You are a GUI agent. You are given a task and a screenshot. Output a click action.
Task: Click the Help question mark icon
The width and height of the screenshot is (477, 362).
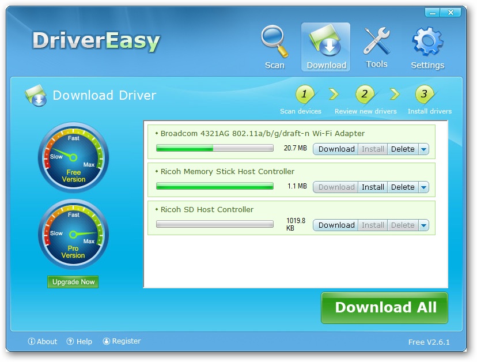70,341
